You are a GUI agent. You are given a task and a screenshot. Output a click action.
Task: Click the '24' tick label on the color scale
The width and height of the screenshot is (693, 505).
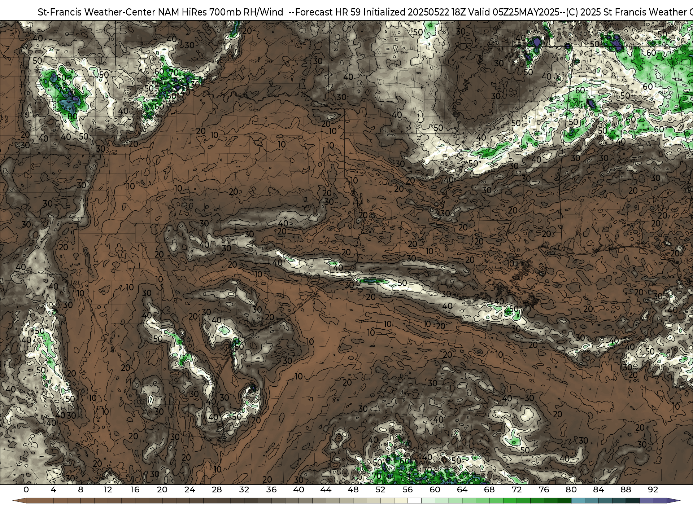[x=190, y=489]
